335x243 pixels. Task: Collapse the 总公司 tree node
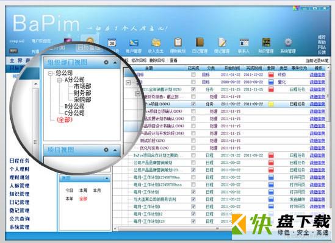tap(51, 73)
